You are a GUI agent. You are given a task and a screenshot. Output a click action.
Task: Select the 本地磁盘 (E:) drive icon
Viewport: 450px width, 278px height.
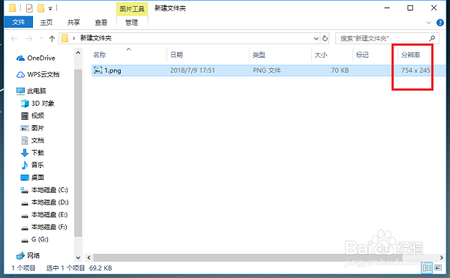[25, 216]
